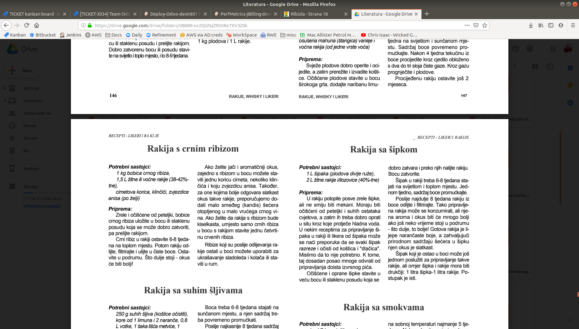Open the Google Keep side panel icon
Viewport: 579px width, 329px height.
[570, 85]
